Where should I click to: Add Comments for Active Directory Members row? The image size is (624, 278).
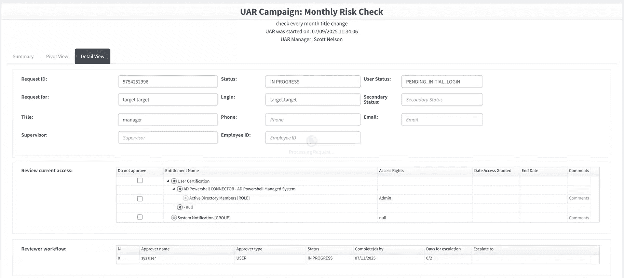coord(579,198)
